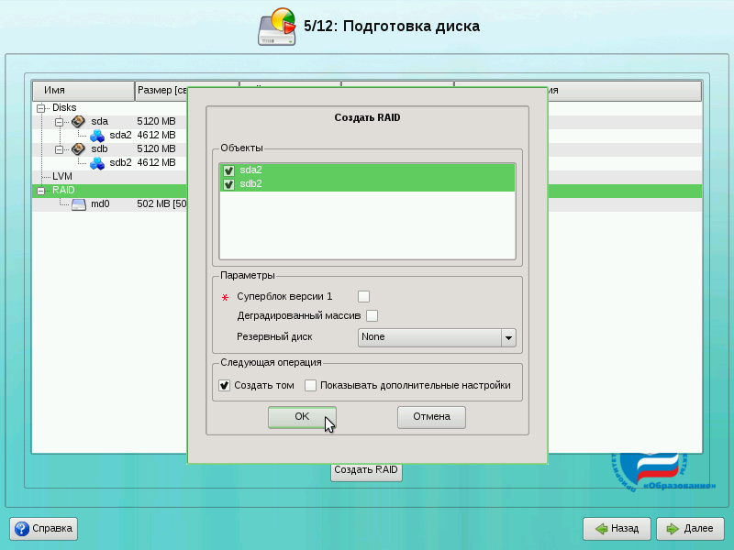Enable Суперблок версии 1 checkbox
The height and width of the screenshot is (550, 734).
(363, 296)
